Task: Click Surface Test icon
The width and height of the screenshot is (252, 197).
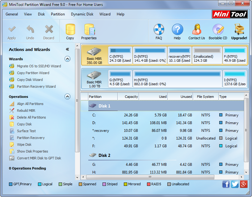Action: click(x=12, y=131)
